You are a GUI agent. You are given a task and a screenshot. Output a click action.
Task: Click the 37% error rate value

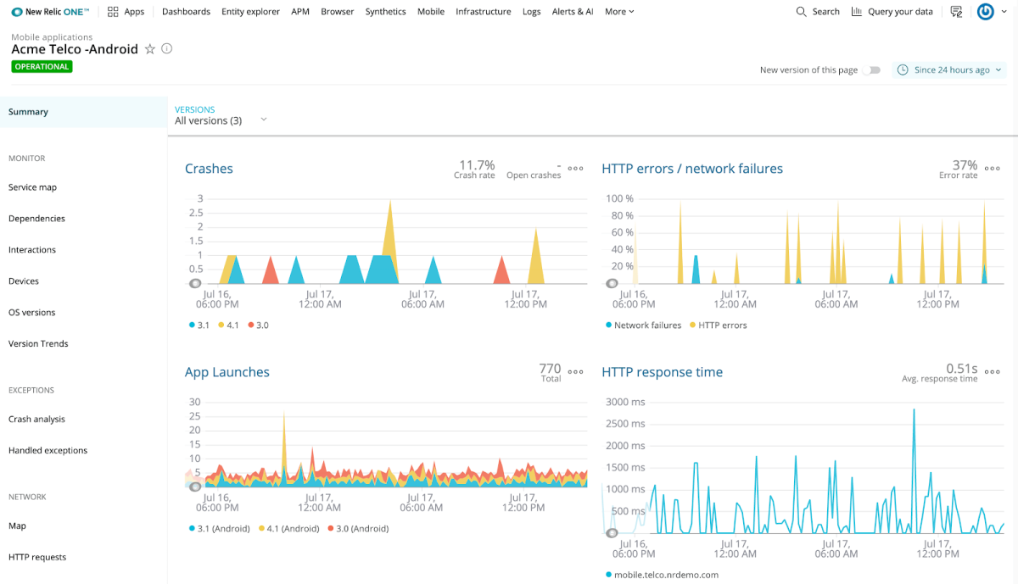pos(965,164)
